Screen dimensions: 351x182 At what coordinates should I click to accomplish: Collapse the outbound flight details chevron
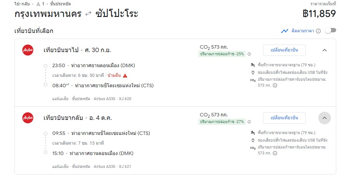point(324,50)
